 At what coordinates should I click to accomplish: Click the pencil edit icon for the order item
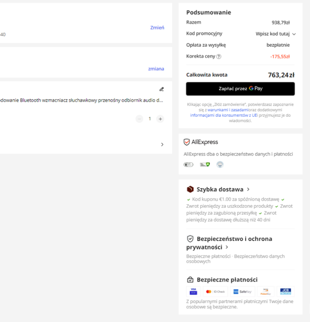click(162, 89)
